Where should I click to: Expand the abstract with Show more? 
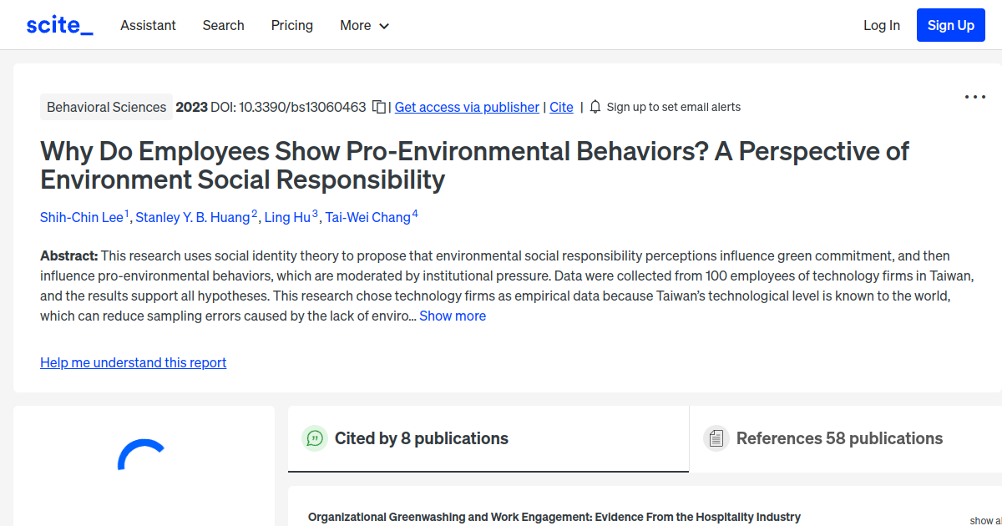pos(453,316)
